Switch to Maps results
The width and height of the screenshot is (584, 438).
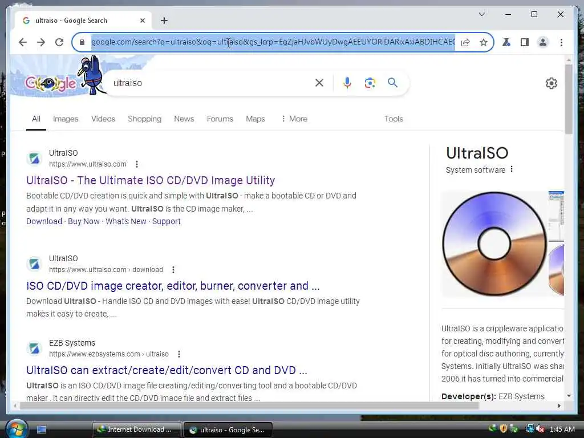[255, 119]
